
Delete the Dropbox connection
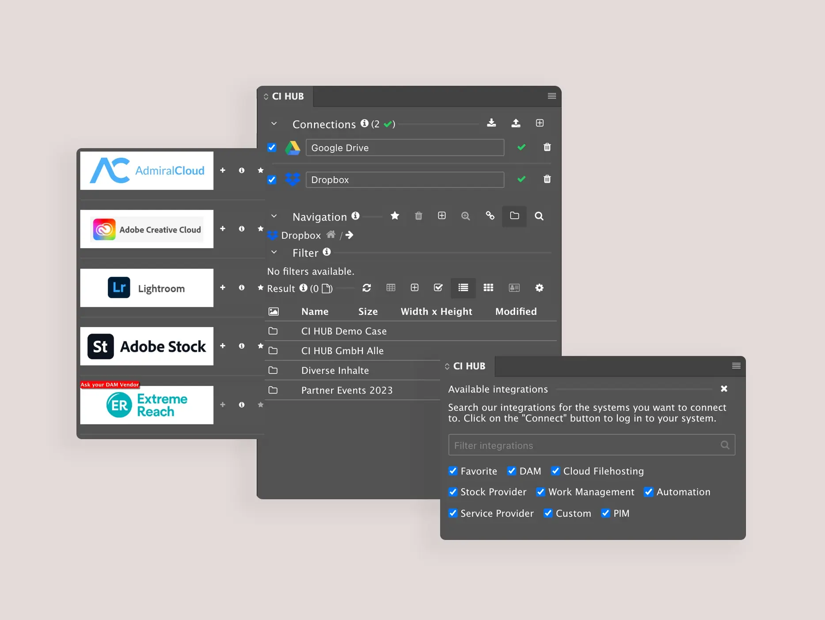(547, 179)
